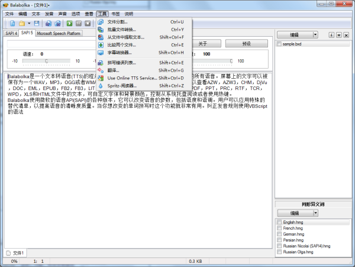
Task: Check the sample.bxd dictionary checkbox
Action: (x=279, y=44)
